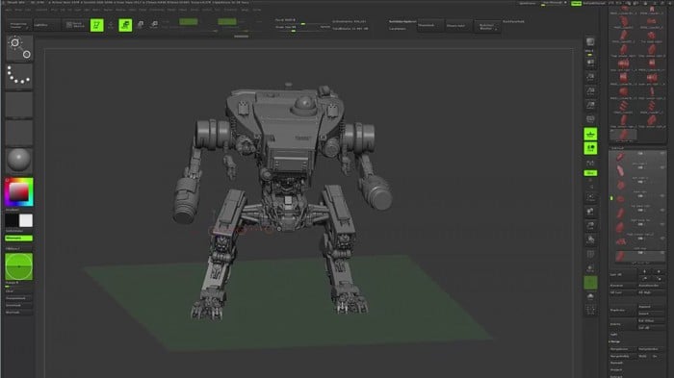Click the Xpose icon at shelf bottom
This screenshot has height=378, width=674.
point(590,310)
